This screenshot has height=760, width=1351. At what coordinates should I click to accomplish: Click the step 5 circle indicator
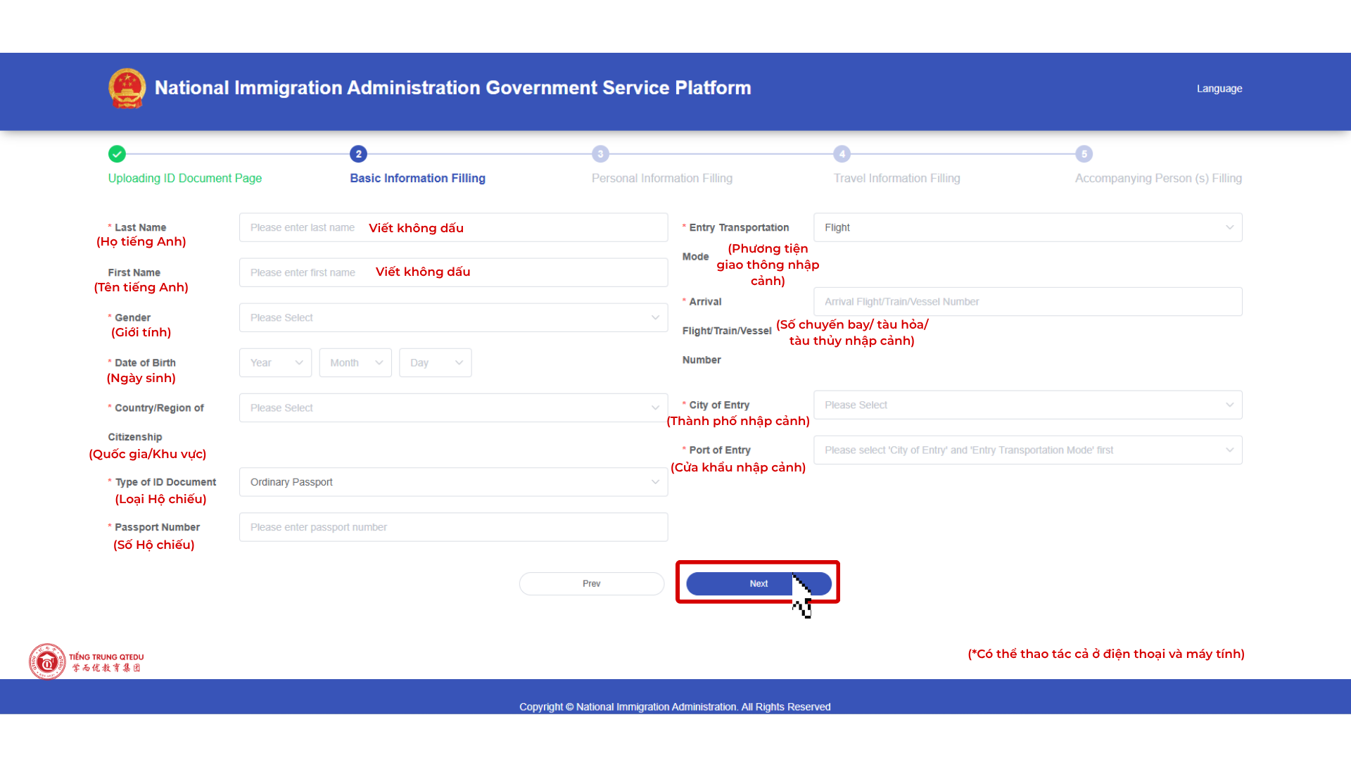(x=1084, y=153)
